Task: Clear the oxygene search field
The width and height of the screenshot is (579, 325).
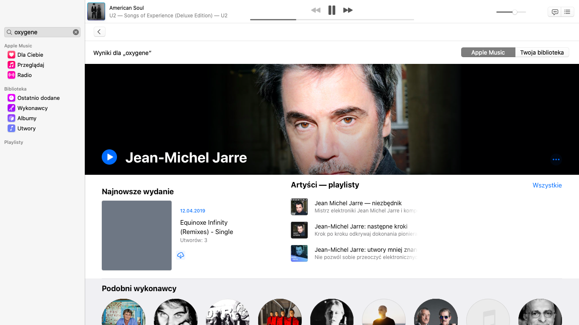Action: point(76,32)
